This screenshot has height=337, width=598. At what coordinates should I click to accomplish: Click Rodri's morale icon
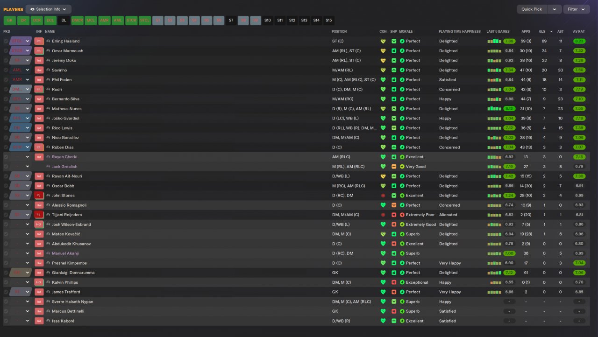coord(402,90)
